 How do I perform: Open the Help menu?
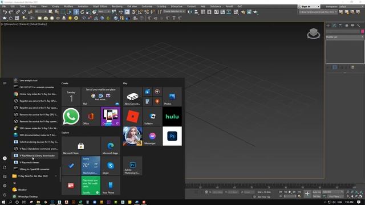[203, 6]
